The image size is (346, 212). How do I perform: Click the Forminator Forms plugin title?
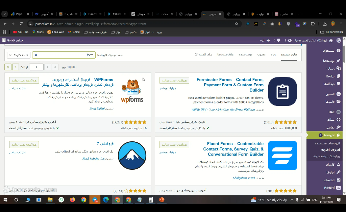click(230, 85)
